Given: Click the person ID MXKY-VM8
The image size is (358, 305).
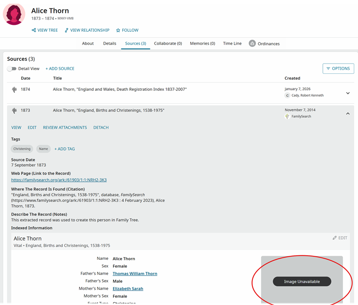Looking at the screenshot, I should (x=66, y=18).
